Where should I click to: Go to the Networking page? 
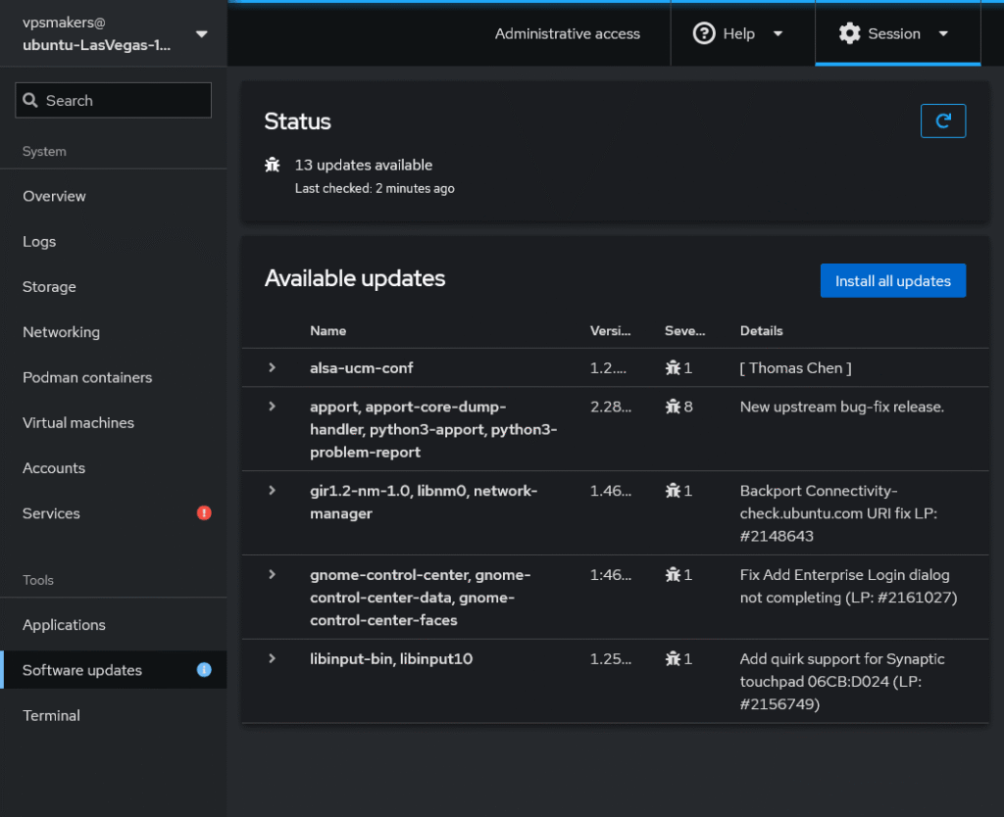(x=114, y=332)
